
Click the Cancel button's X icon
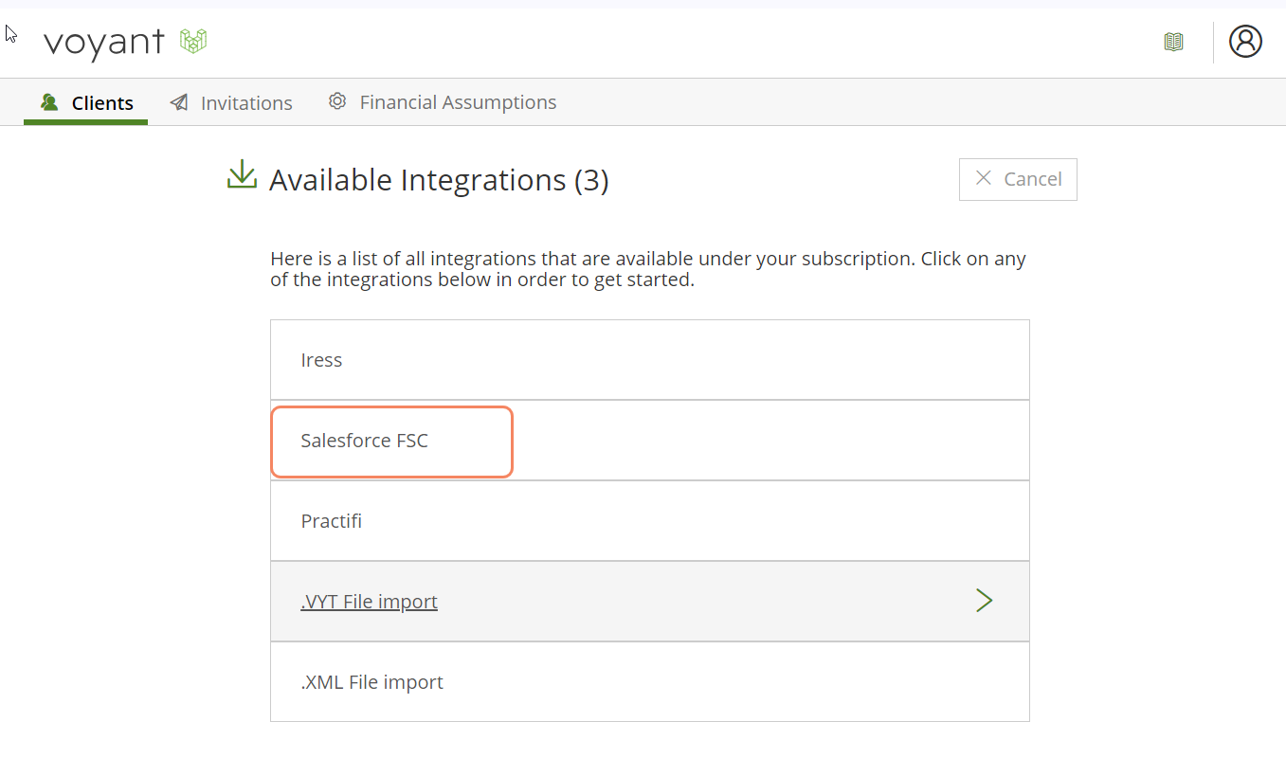(x=984, y=178)
